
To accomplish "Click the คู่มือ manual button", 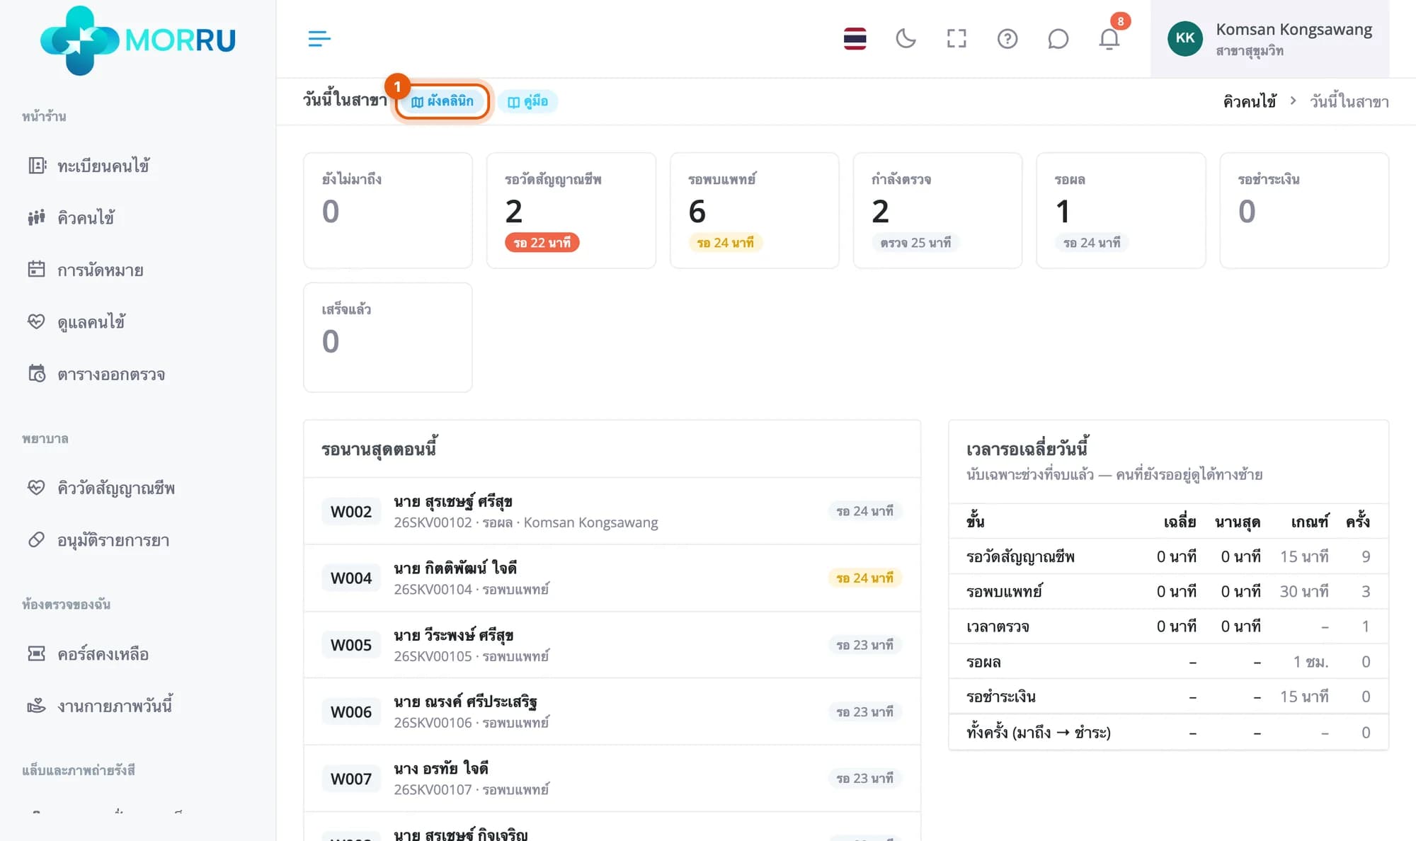I will pos(527,101).
